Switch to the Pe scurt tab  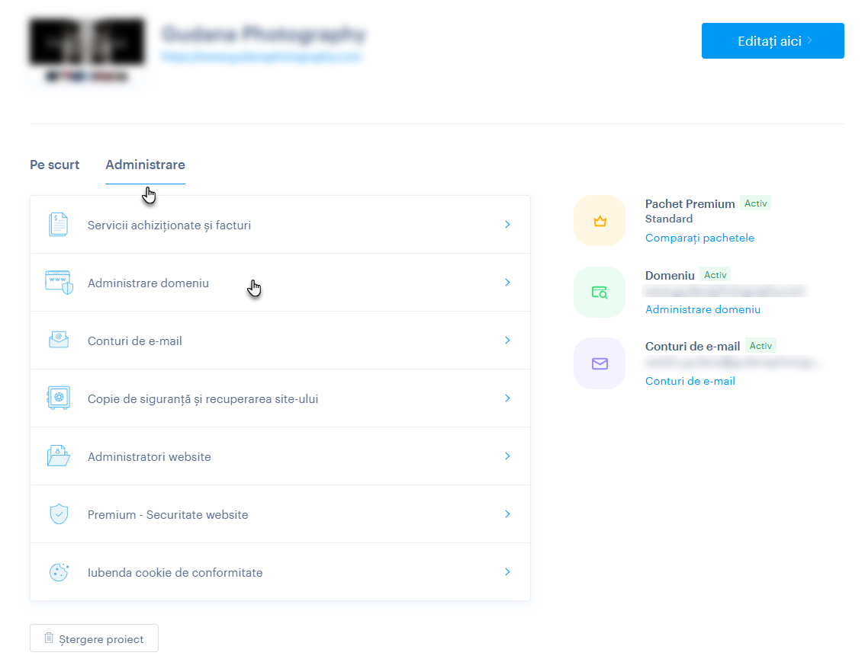click(x=55, y=165)
